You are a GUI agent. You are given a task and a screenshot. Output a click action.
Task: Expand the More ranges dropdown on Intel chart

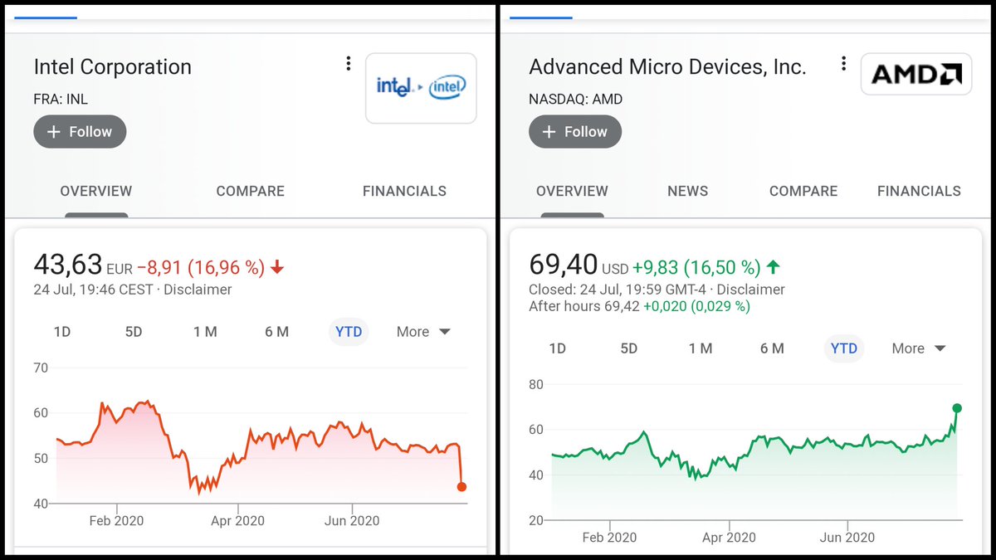pyautogui.click(x=423, y=332)
